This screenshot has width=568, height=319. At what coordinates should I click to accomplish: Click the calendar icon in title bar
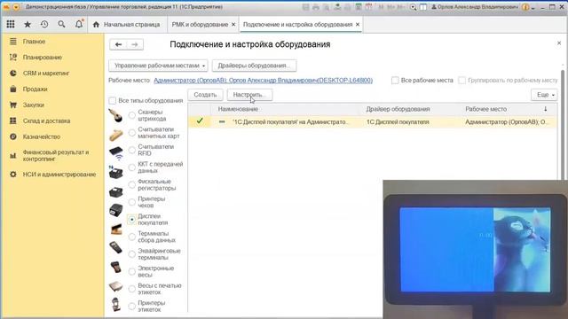[369, 7]
